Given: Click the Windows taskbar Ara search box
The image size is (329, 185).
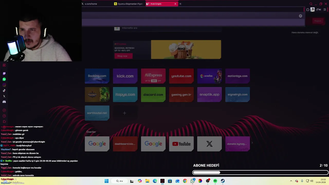Looking at the screenshot, I should 119,181.
